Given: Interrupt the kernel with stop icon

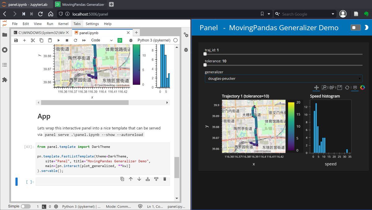Looking at the screenshot, I should [x=67, y=40].
